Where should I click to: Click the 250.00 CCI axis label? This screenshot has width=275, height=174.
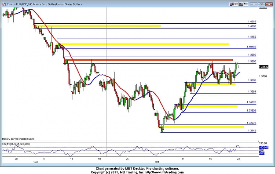(263, 143)
